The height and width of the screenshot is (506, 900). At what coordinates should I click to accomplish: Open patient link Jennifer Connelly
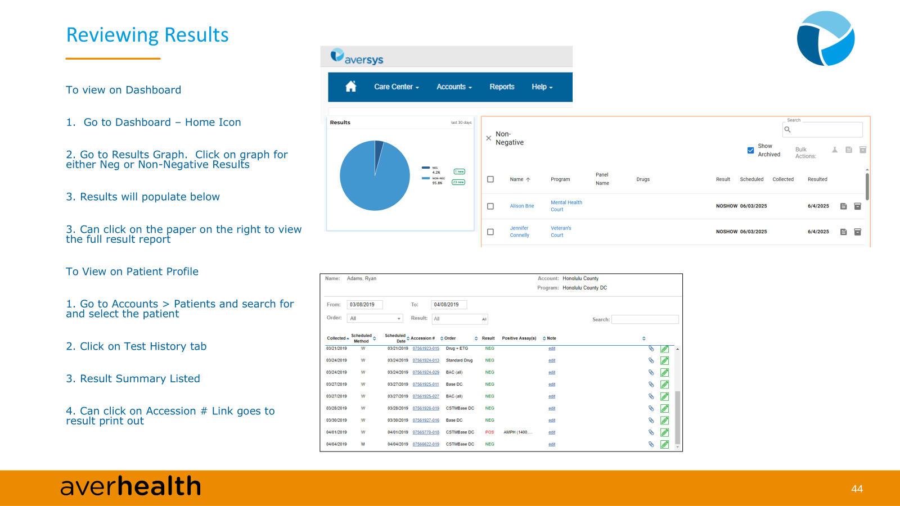pos(520,232)
